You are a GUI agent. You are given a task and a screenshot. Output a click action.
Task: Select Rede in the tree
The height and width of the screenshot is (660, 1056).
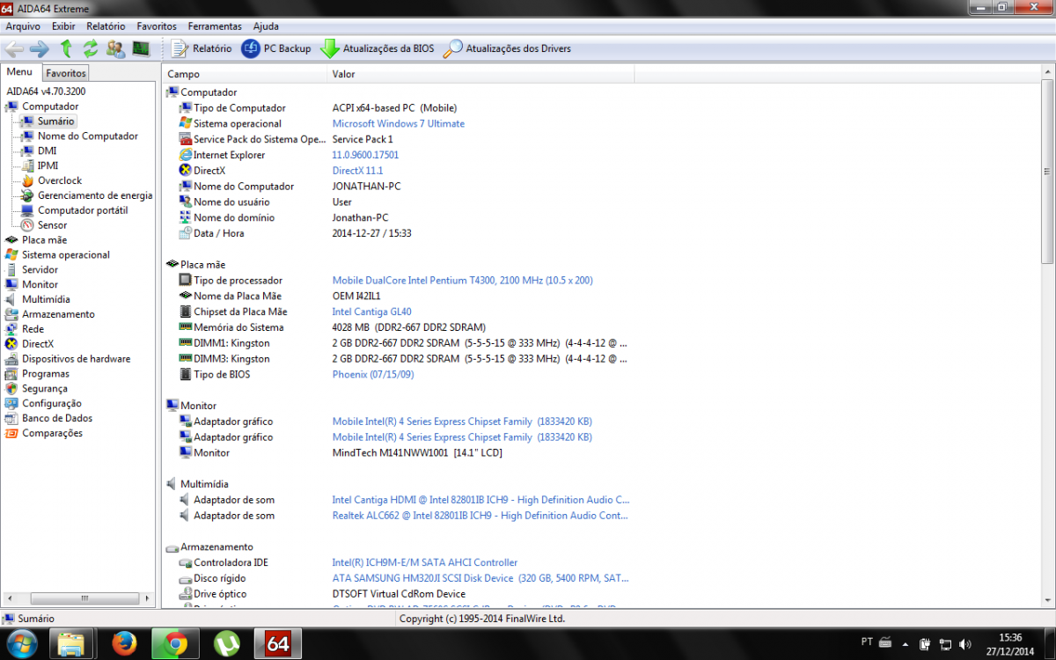33,329
